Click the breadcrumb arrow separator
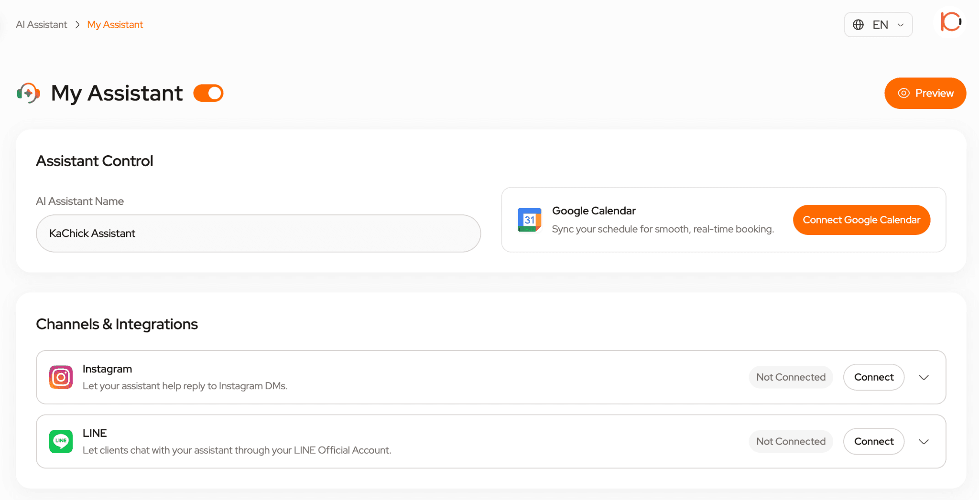979x500 pixels. click(x=77, y=24)
